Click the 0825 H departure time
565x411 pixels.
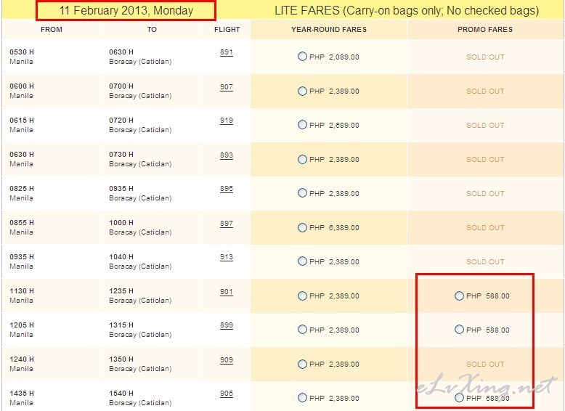point(22,188)
